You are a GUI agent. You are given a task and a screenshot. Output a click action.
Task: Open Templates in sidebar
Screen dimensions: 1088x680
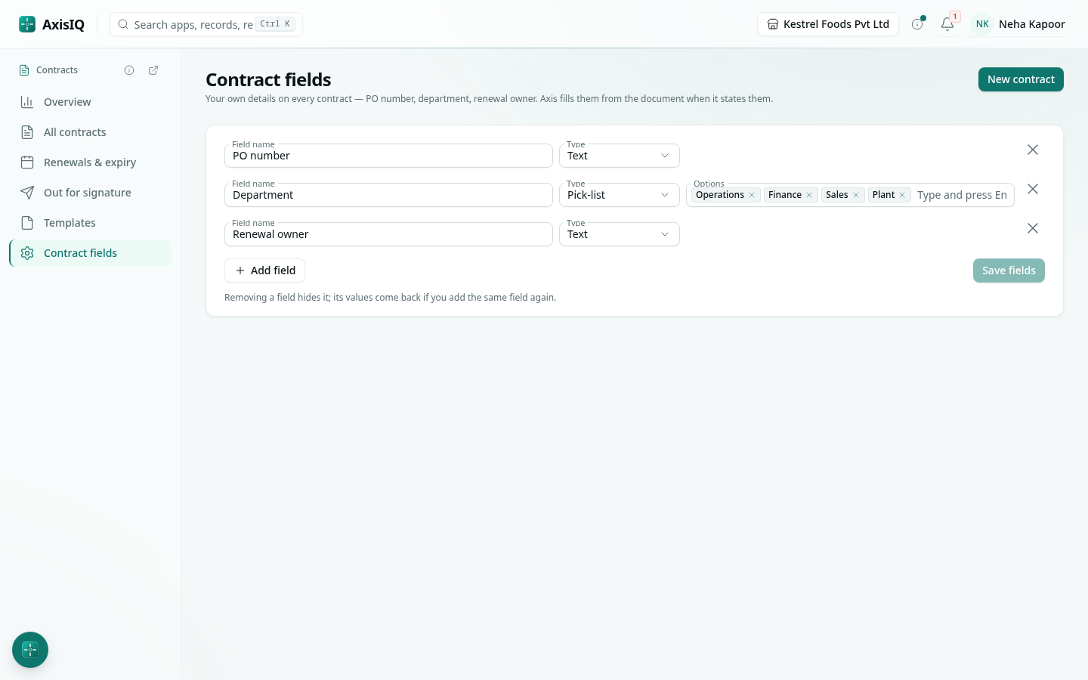pyautogui.click(x=91, y=223)
